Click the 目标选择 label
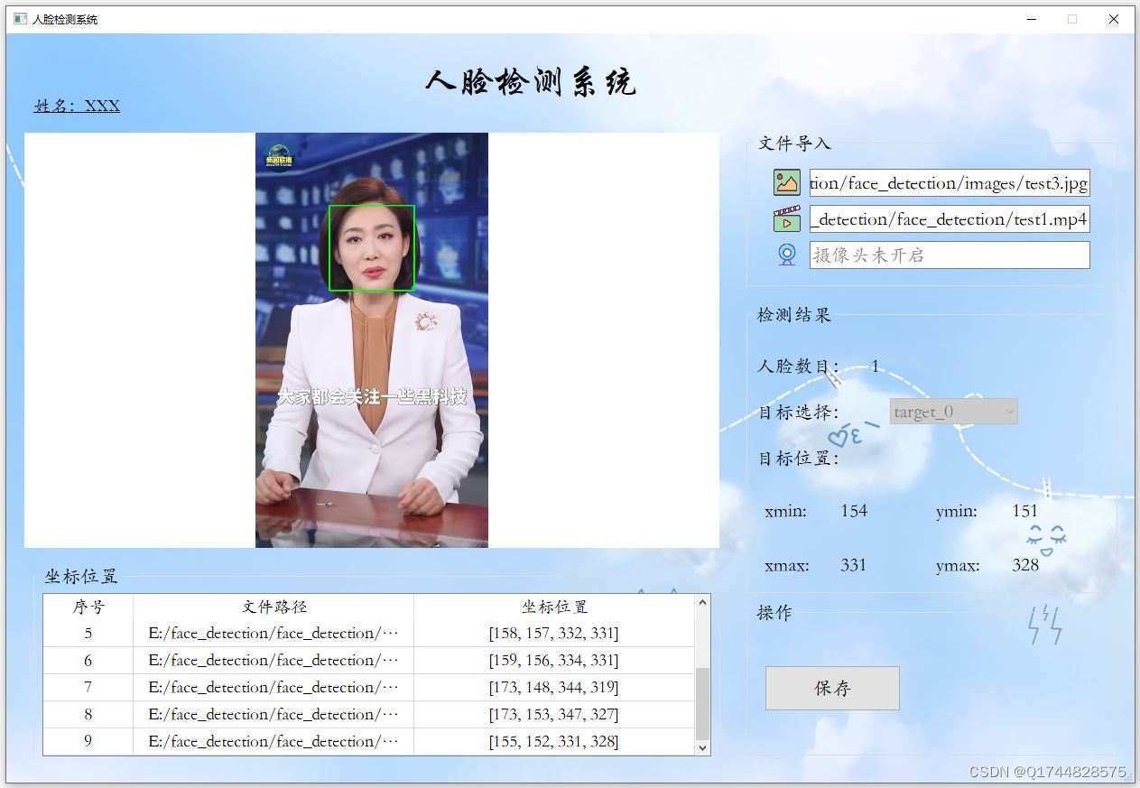The width and height of the screenshot is (1140, 788). pyautogui.click(x=798, y=413)
